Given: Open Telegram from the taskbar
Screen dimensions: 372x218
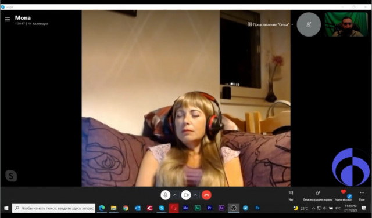Looking at the screenshot, I should 245,208.
